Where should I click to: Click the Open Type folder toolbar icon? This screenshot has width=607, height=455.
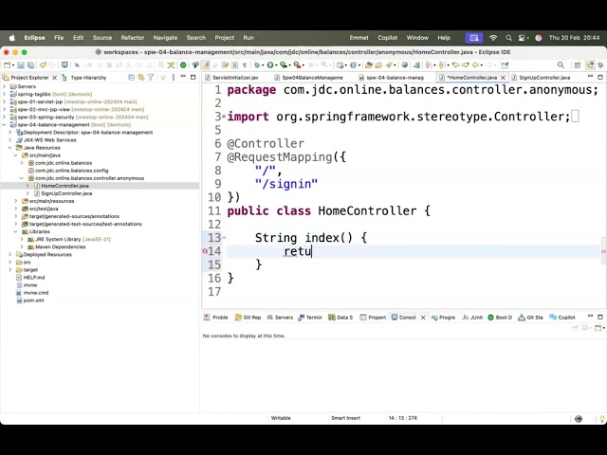[x=369, y=65]
